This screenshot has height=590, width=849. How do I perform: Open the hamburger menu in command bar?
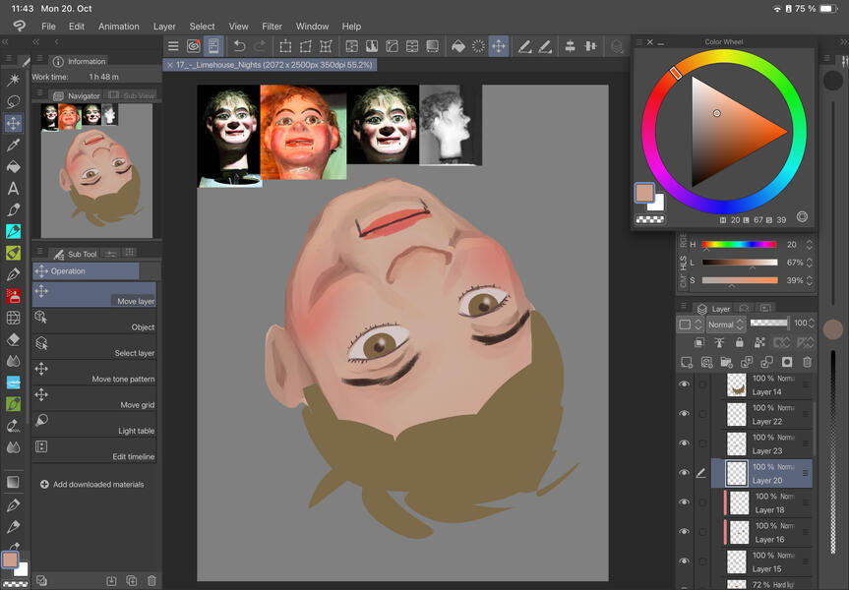(x=173, y=46)
